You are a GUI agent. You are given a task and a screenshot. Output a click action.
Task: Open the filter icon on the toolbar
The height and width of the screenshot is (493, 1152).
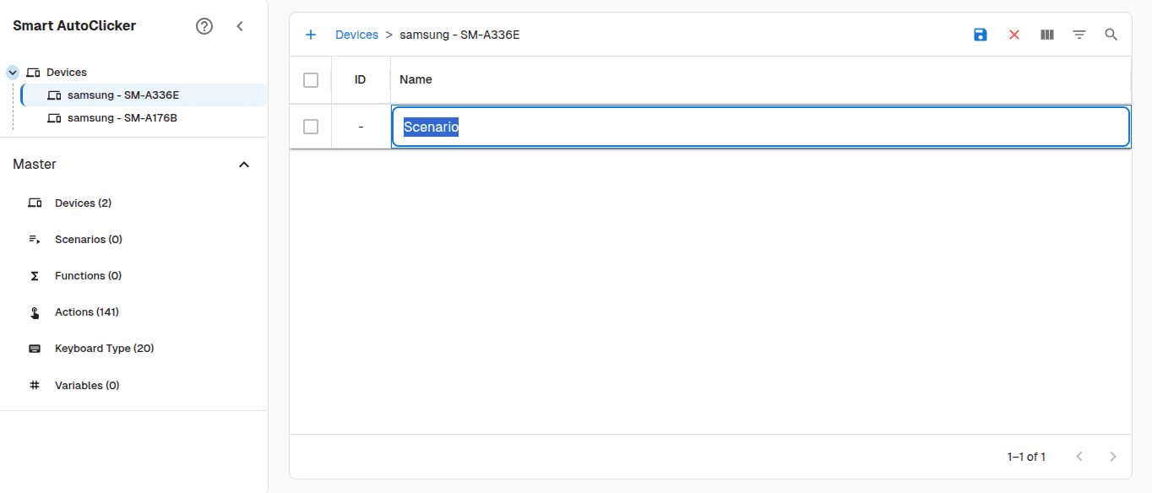point(1079,35)
